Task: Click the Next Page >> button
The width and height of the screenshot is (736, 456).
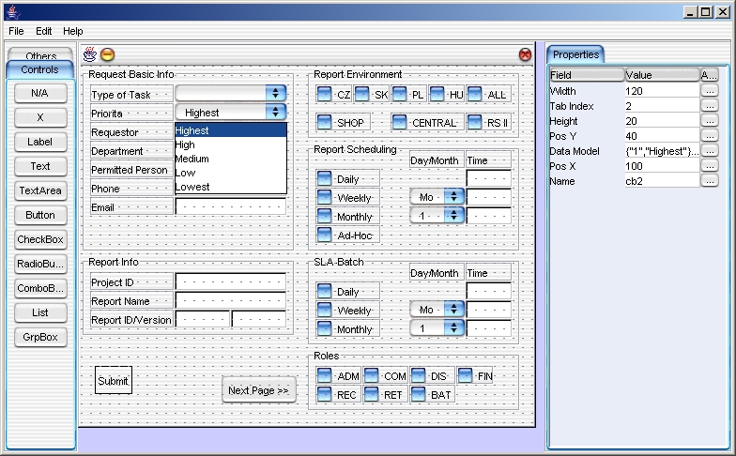Action: [x=258, y=390]
